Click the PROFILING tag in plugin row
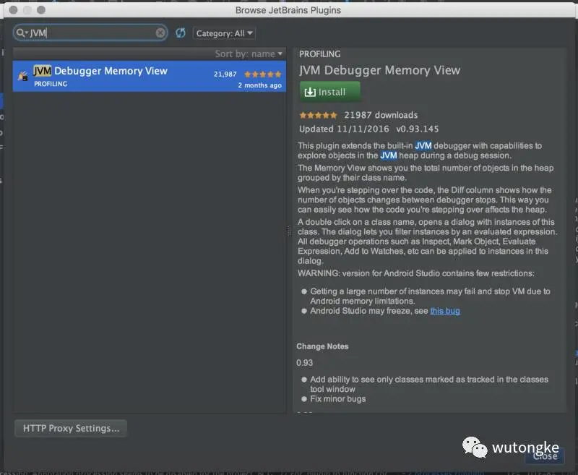This screenshot has height=475, width=578. point(51,84)
